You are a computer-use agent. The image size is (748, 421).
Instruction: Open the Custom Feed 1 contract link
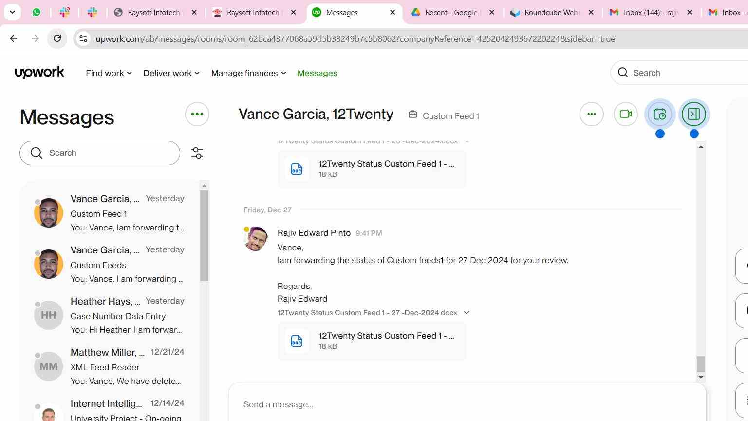point(450,116)
